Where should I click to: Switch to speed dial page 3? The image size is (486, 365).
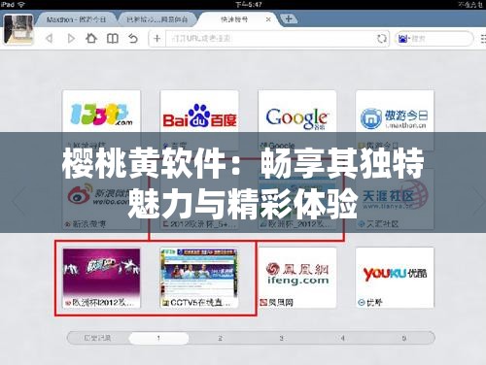(x=281, y=338)
